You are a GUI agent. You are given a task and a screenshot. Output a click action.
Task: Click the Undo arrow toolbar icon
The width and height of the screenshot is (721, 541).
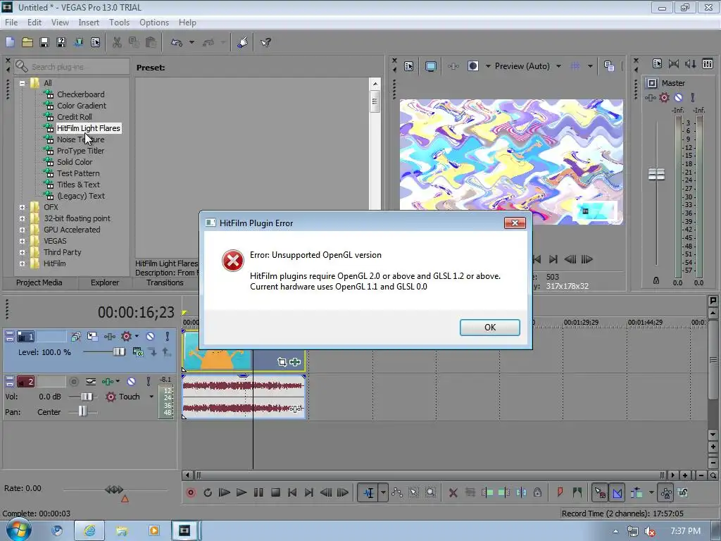[177, 42]
